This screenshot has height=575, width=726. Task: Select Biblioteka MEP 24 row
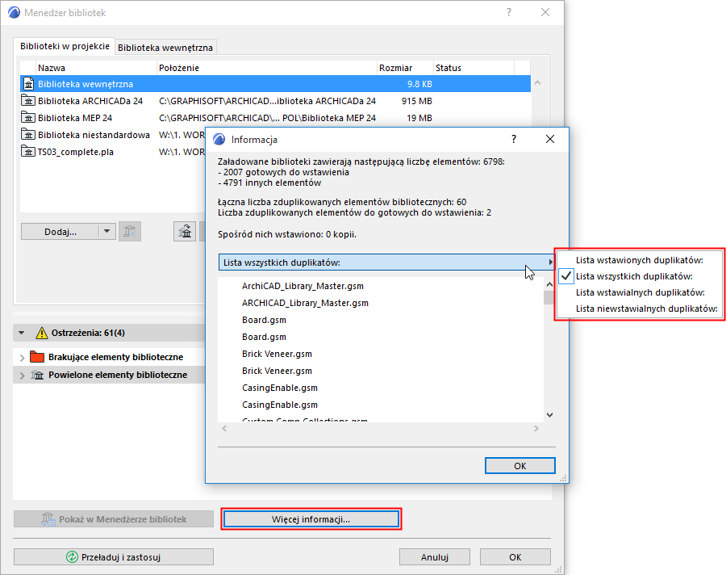(x=275, y=118)
